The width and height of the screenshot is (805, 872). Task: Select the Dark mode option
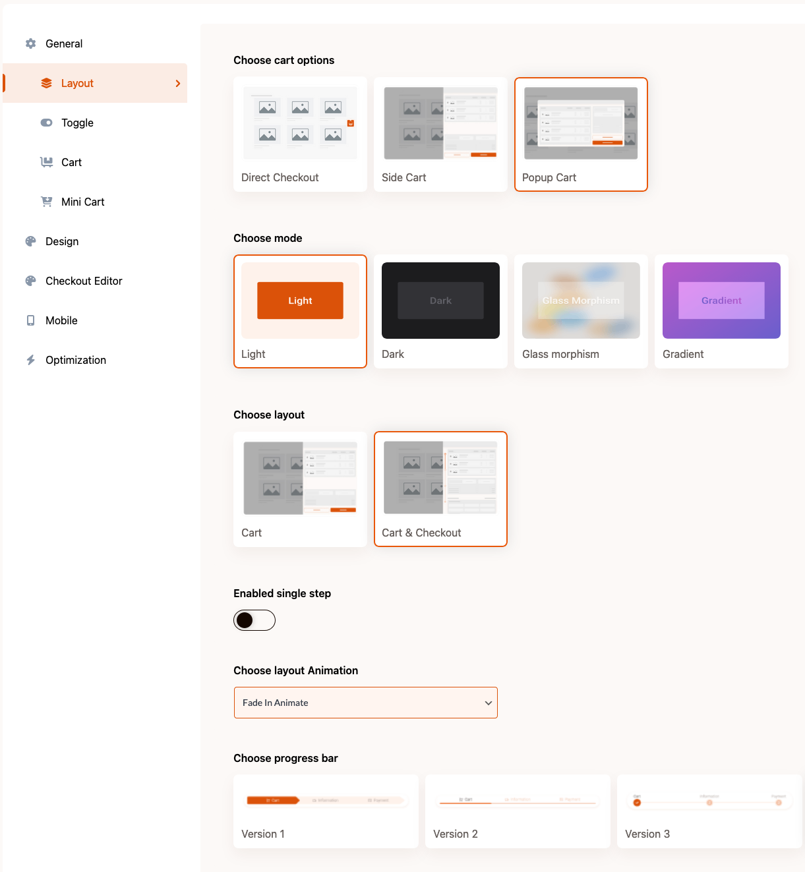[440, 311]
